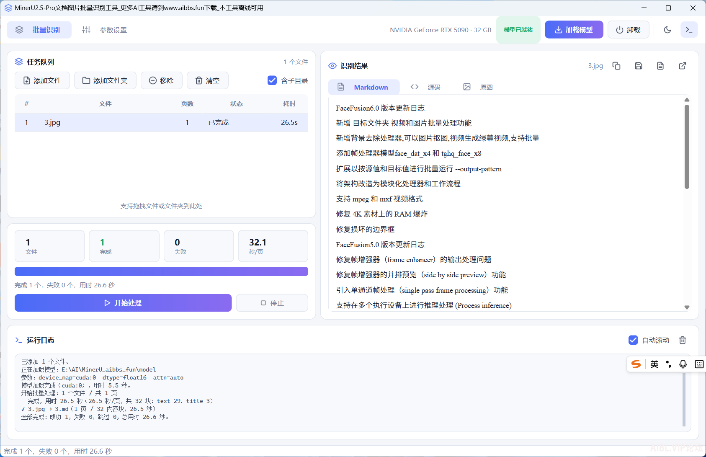The width and height of the screenshot is (706, 457).
Task: Click the 卸载 unload model button
Action: point(628,30)
